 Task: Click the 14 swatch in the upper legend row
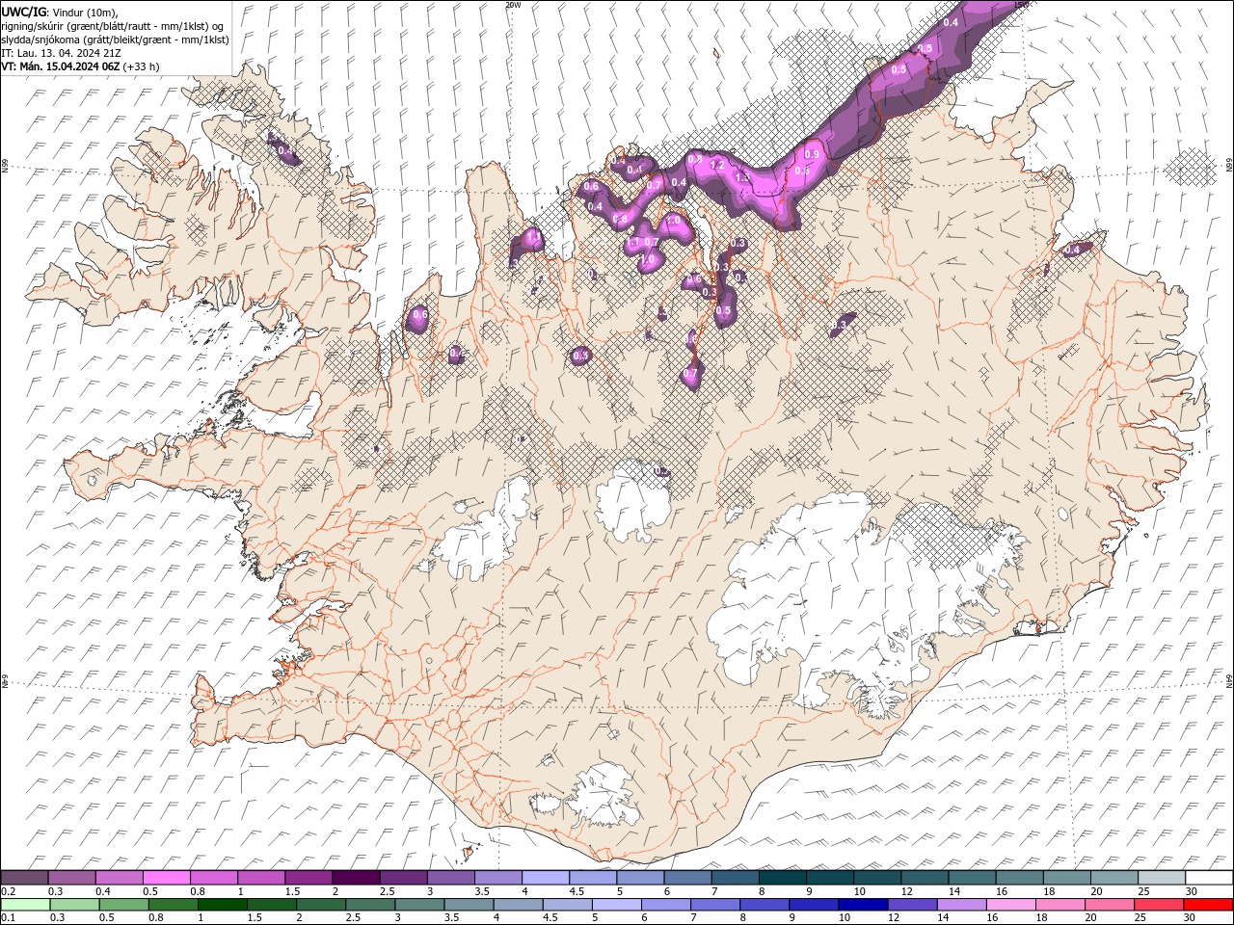(x=972, y=878)
